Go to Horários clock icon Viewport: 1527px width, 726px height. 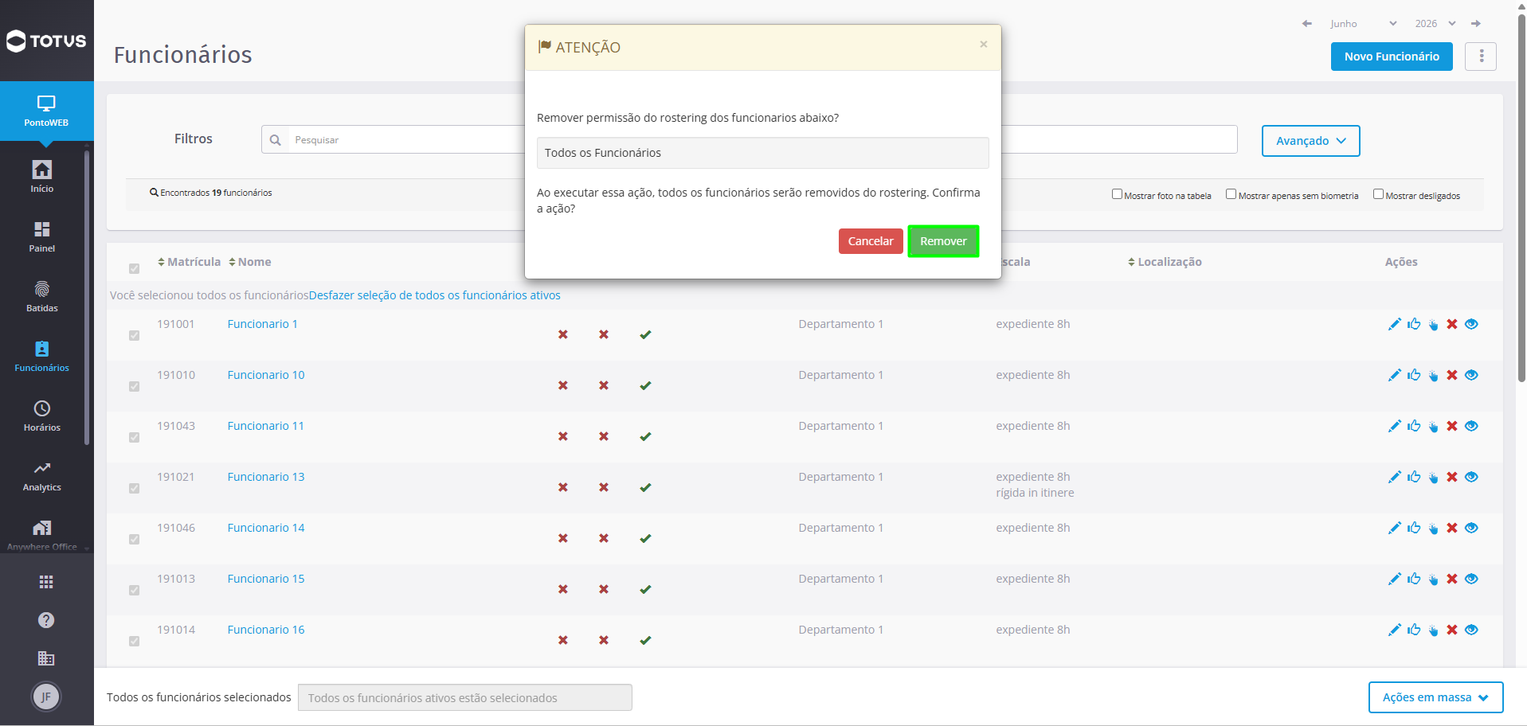click(x=42, y=408)
